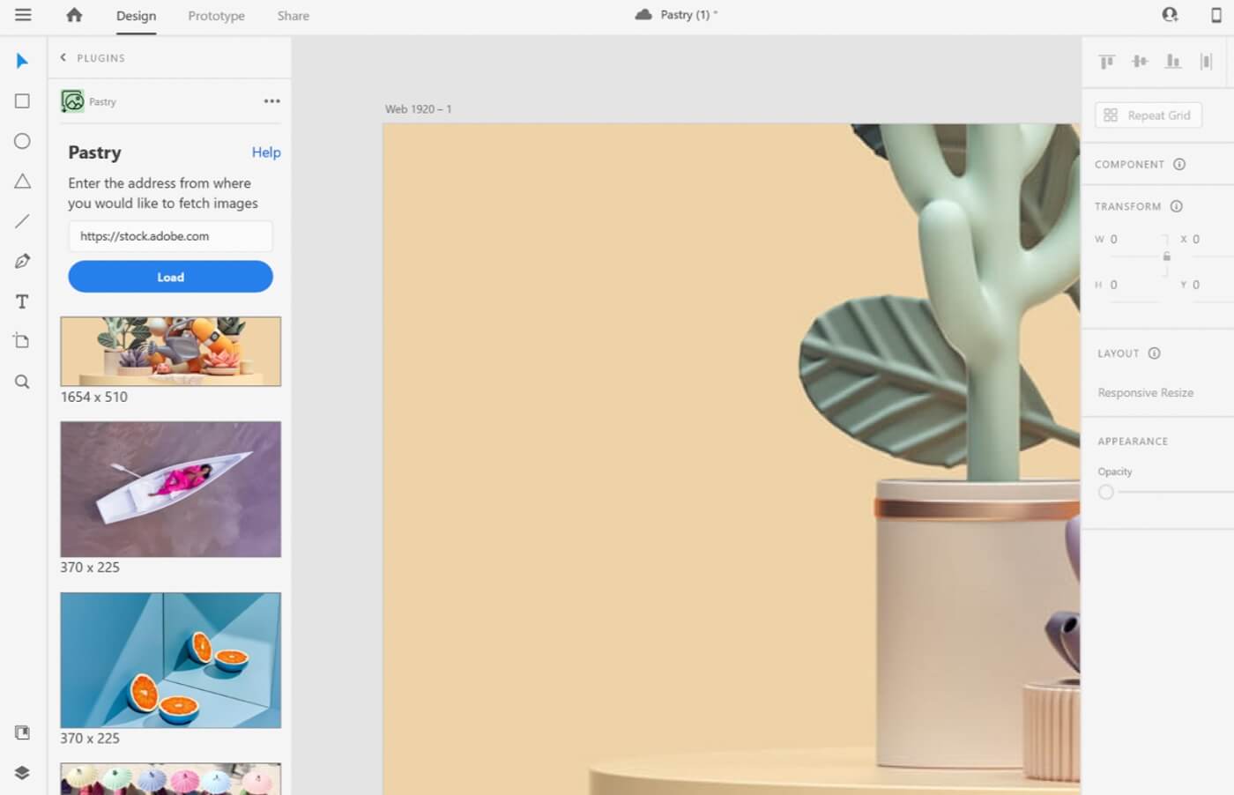Open the mobile device preview icon
The height and width of the screenshot is (795, 1234).
tap(1216, 15)
